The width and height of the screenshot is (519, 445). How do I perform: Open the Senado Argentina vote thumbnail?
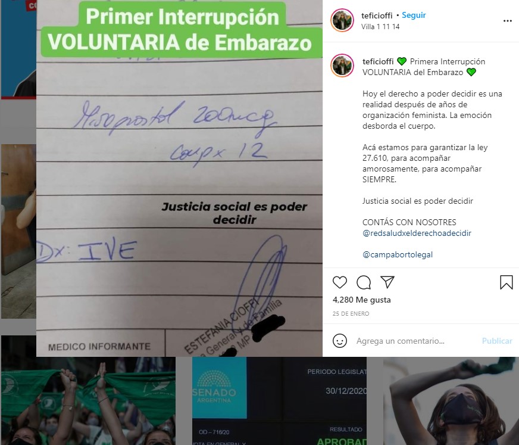(279, 401)
